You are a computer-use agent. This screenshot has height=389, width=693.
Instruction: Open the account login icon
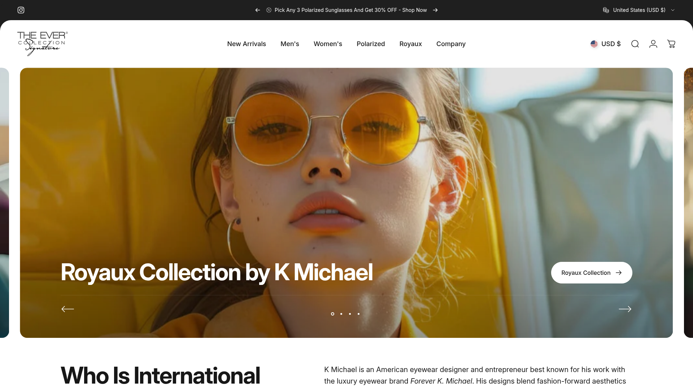[653, 44]
